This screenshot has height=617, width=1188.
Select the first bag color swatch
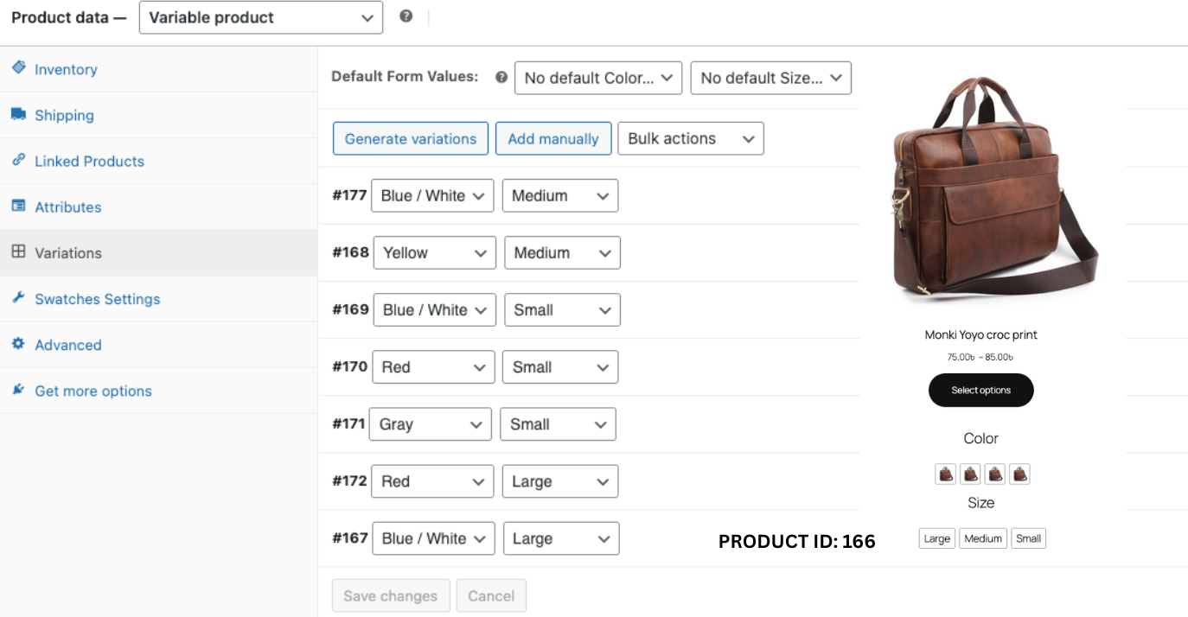point(946,474)
